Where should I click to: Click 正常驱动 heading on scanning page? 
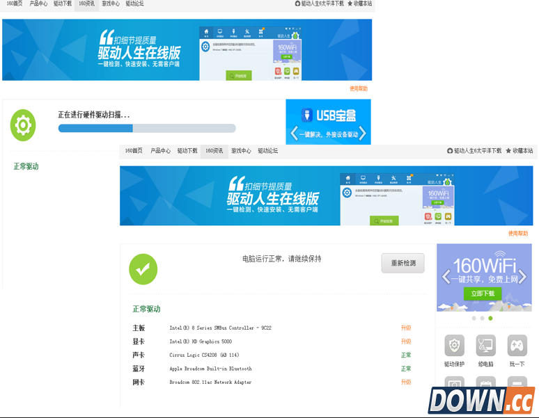tap(26, 166)
